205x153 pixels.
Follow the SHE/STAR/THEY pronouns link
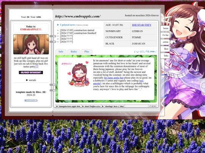point(142,25)
